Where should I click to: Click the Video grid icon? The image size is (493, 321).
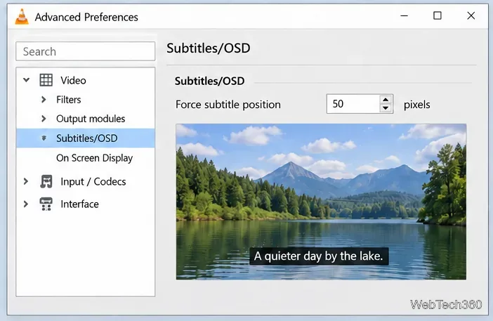46,80
